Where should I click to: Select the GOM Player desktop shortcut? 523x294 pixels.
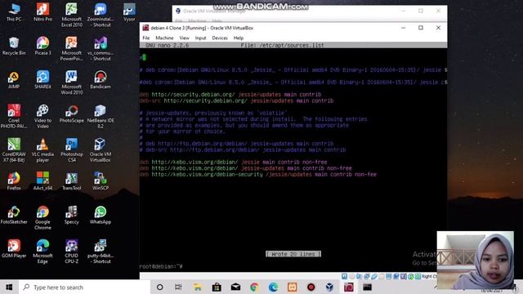point(14,248)
